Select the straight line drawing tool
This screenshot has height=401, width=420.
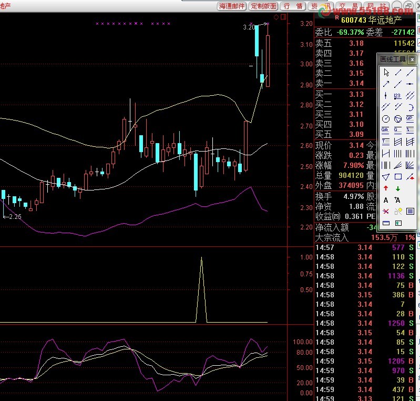(410, 73)
